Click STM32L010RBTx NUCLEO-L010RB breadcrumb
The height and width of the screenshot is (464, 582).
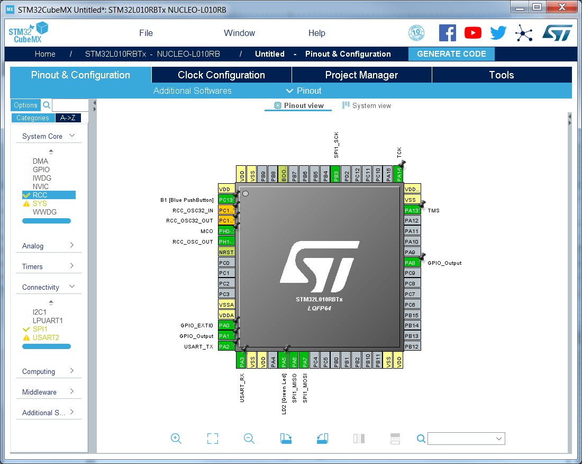[x=152, y=54]
